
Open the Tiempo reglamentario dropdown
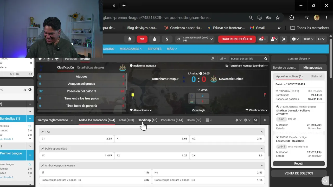tap(55, 120)
